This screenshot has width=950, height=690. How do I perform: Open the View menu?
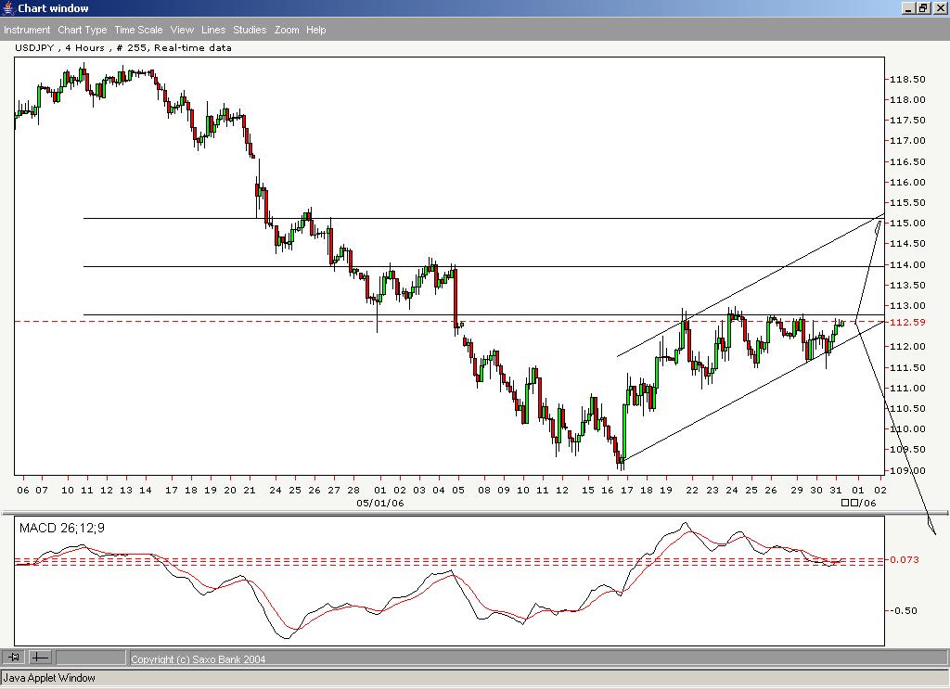(x=181, y=29)
